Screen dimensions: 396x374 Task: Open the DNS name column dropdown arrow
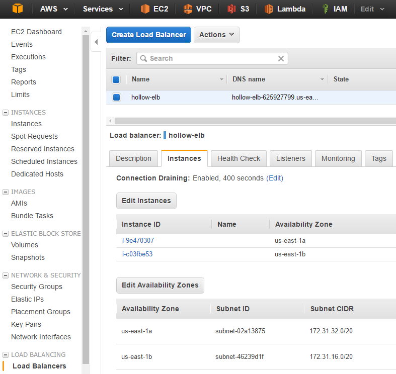click(322, 79)
